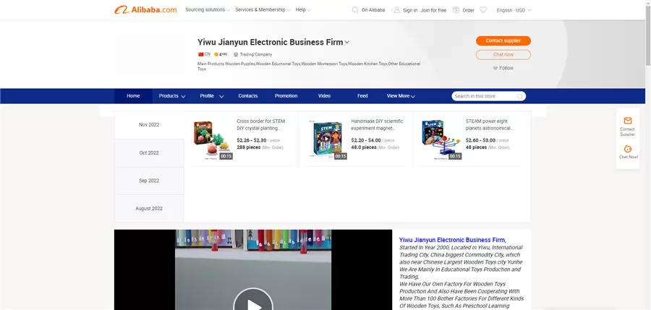Open STEAM power eight planets astronomical link

[490, 124]
